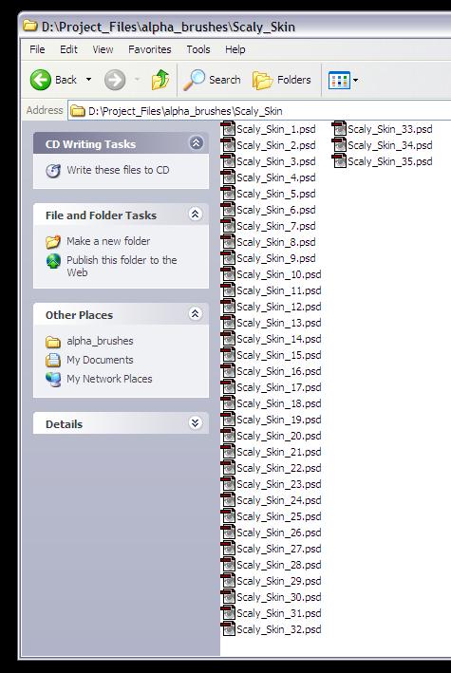The width and height of the screenshot is (451, 673).
Task: Open My Documents link
Action: coord(100,360)
